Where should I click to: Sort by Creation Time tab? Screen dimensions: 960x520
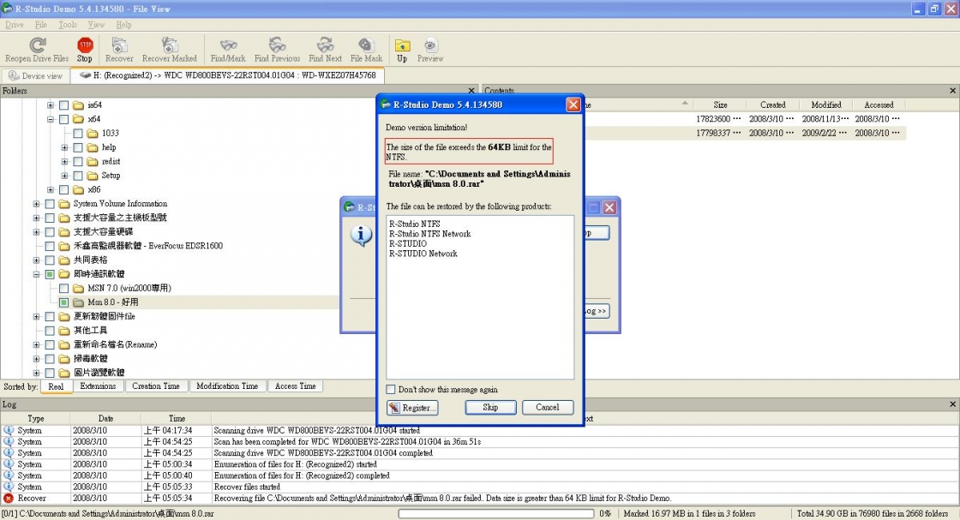[156, 386]
